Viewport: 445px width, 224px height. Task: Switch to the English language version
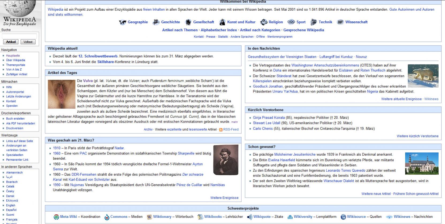(11, 206)
